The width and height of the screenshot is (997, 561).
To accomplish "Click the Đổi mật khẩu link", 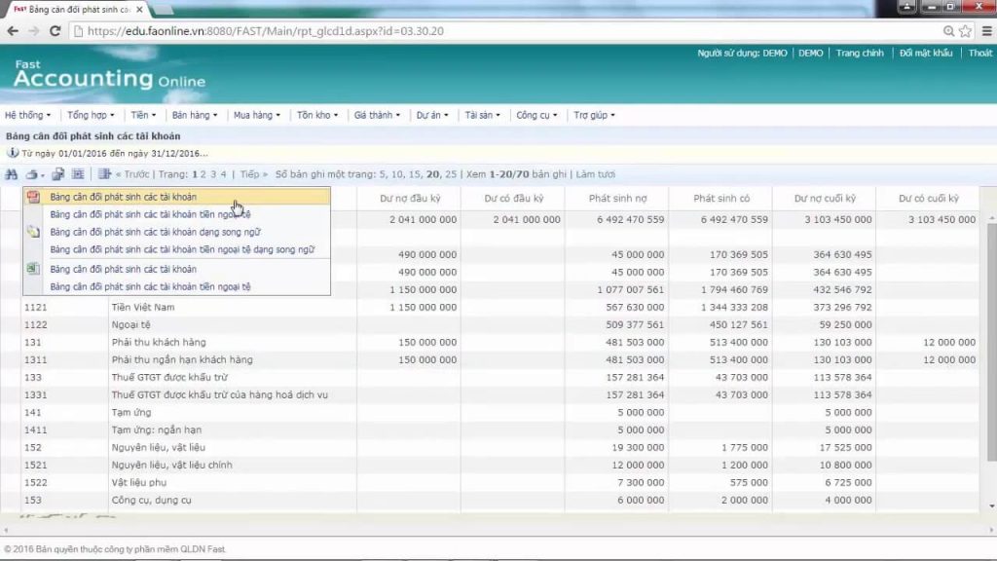I will click(x=926, y=53).
